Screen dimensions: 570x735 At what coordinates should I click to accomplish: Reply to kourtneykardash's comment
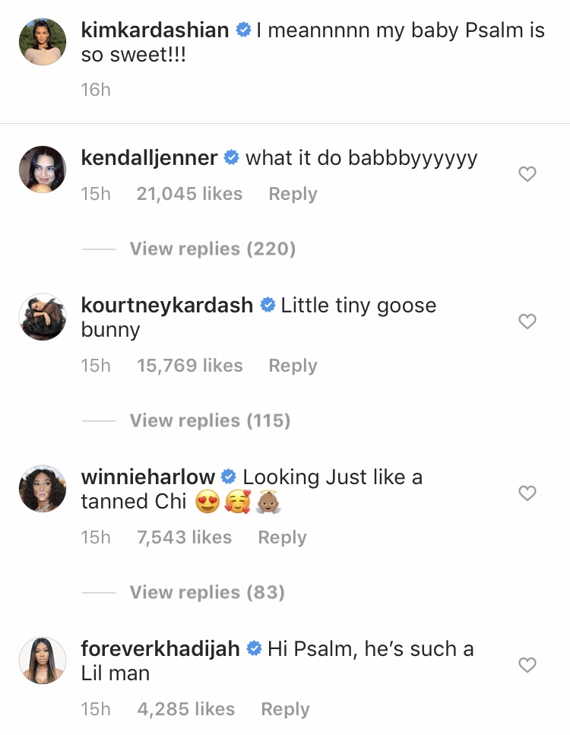292,365
